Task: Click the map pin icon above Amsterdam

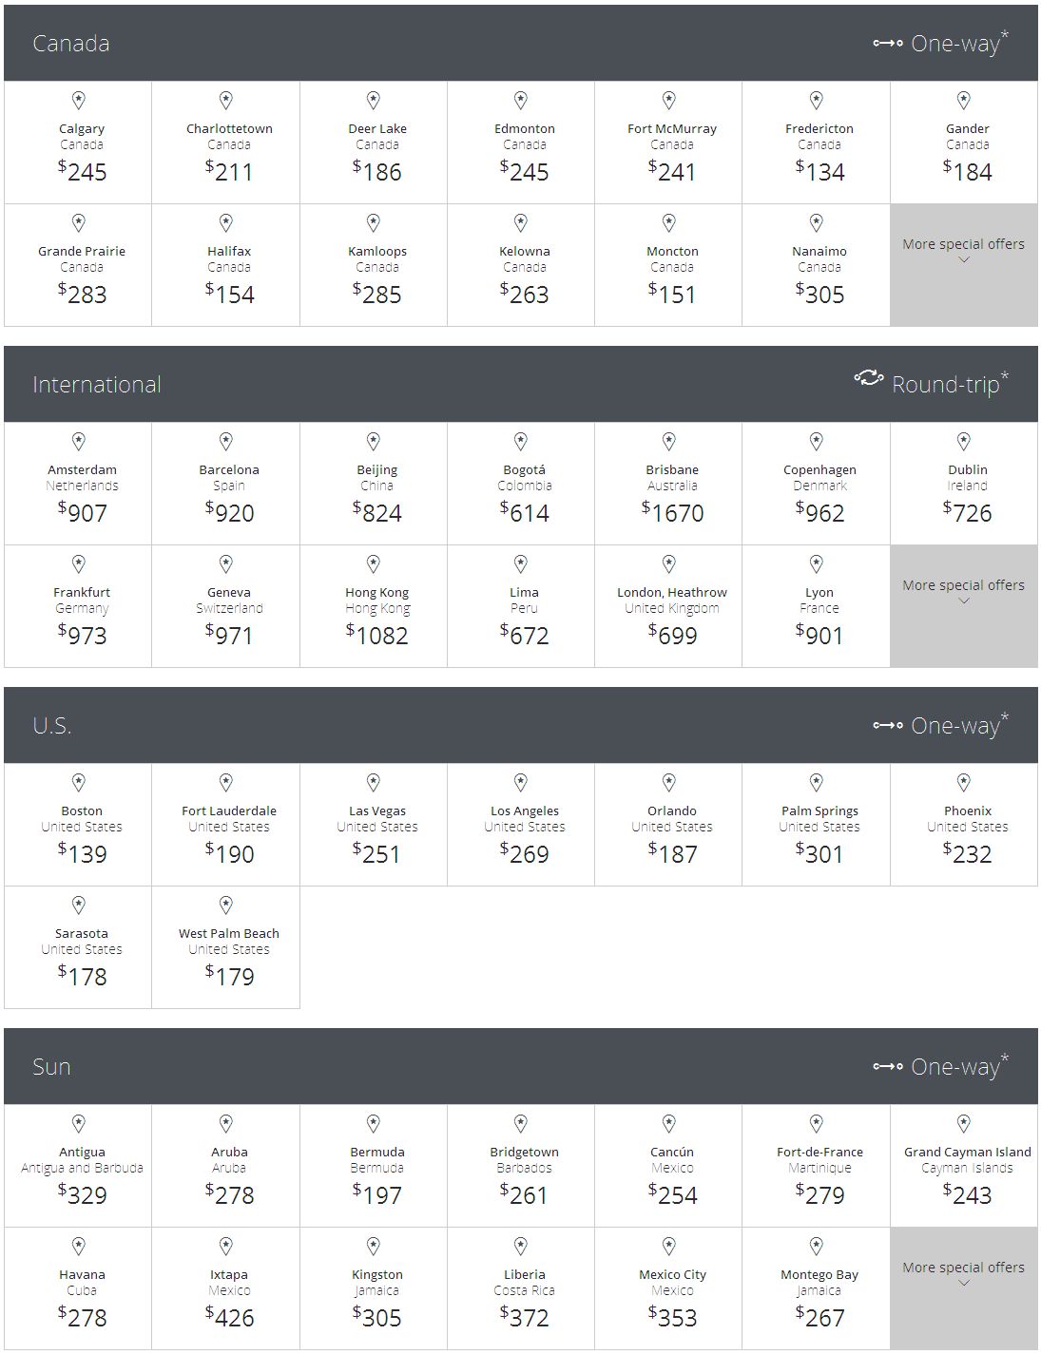Action: point(79,441)
